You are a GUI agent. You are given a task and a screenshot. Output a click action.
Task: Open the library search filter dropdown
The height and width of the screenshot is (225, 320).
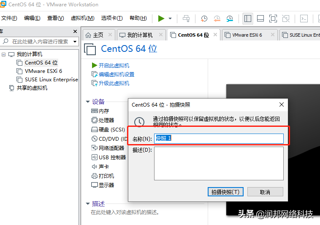tap(75, 42)
